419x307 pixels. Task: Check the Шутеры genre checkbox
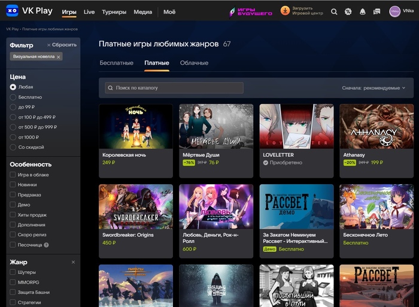pyautogui.click(x=13, y=272)
